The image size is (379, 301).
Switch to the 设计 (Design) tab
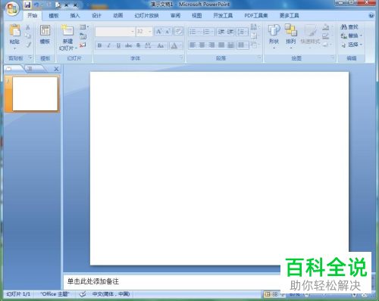coord(96,16)
